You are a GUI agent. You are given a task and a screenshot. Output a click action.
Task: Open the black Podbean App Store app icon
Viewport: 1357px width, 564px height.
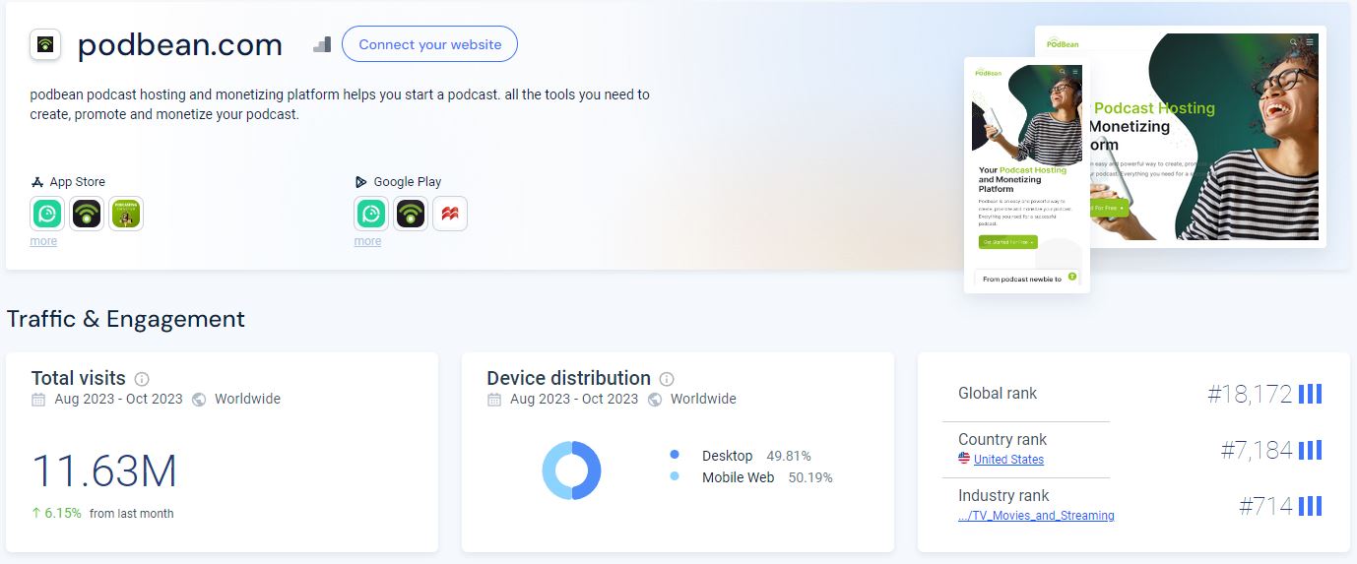87,214
